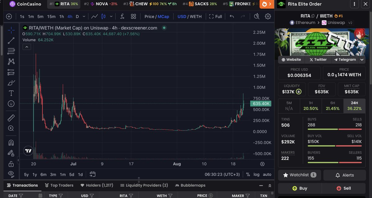Select candlestick chart style

tap(104, 16)
